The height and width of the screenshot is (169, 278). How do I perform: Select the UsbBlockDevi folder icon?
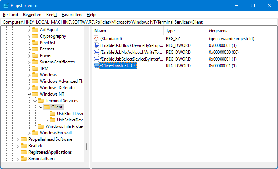(52, 113)
